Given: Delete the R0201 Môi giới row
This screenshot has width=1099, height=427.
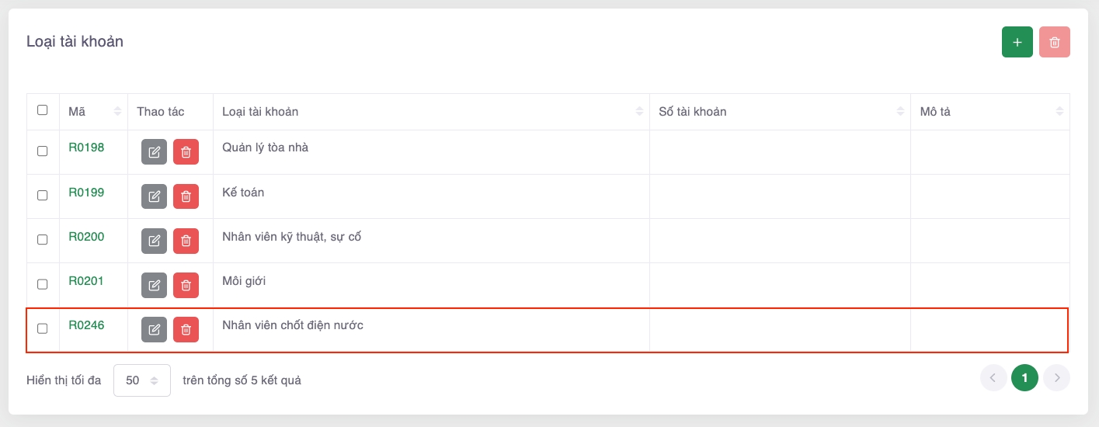Looking at the screenshot, I should (x=186, y=285).
